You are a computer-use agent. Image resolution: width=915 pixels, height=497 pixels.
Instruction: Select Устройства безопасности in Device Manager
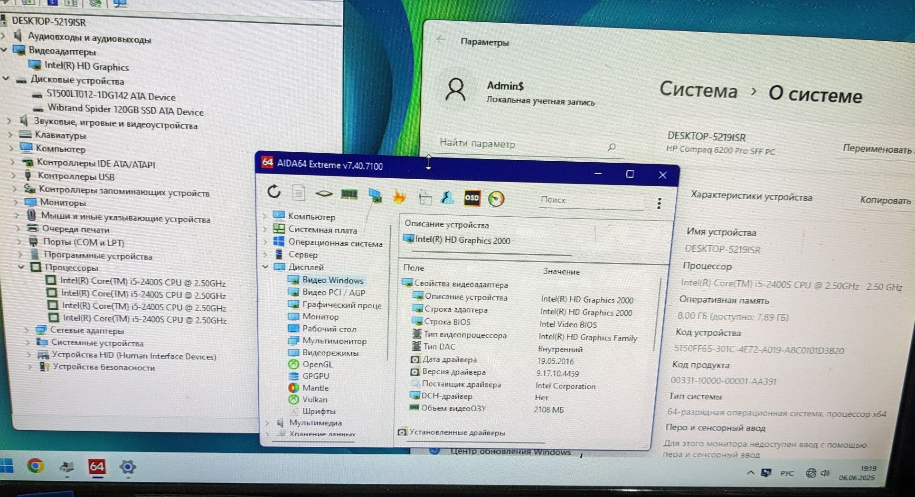click(x=104, y=367)
